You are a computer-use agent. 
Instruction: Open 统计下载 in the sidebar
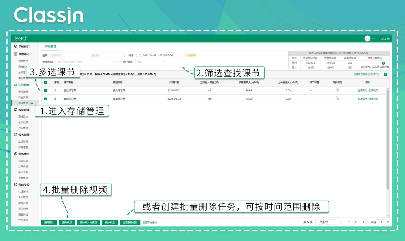point(23,172)
